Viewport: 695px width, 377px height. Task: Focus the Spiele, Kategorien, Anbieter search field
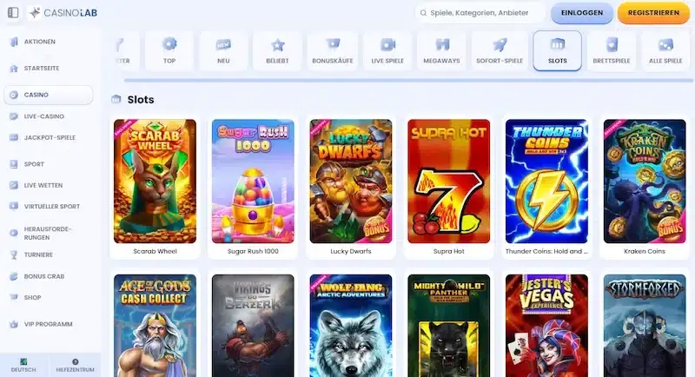point(480,13)
